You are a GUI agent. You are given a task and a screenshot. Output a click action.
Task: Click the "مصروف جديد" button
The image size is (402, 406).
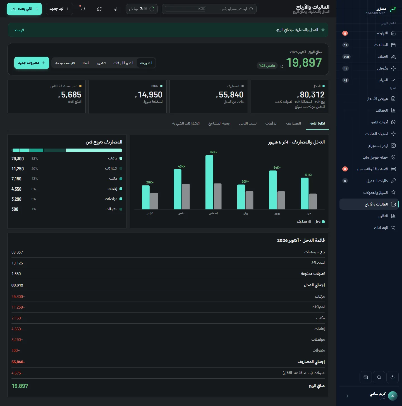click(32, 63)
